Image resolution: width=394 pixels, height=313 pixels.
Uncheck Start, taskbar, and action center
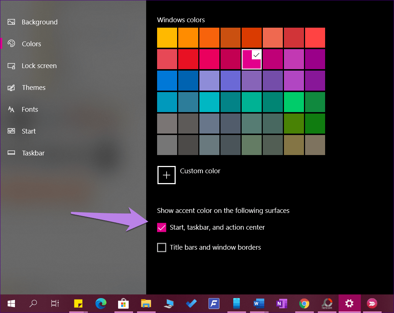click(161, 227)
